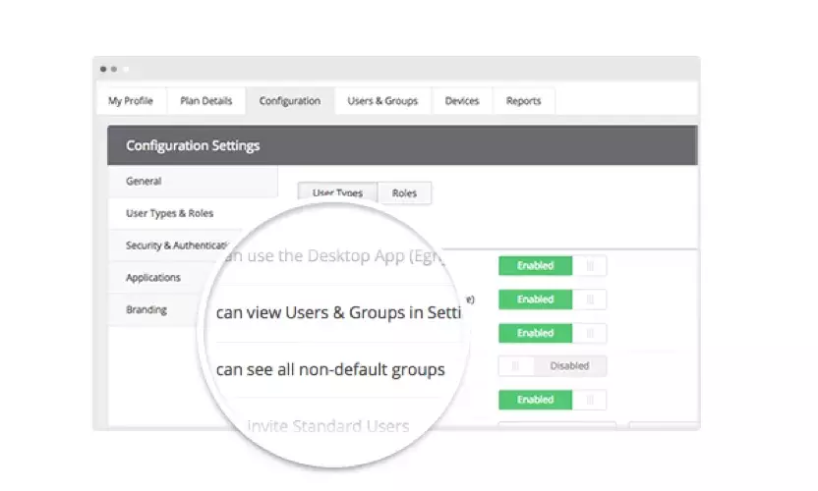Screen dimensions: 818x491
Task: Select the User Types sub-tab
Action: 337,192
